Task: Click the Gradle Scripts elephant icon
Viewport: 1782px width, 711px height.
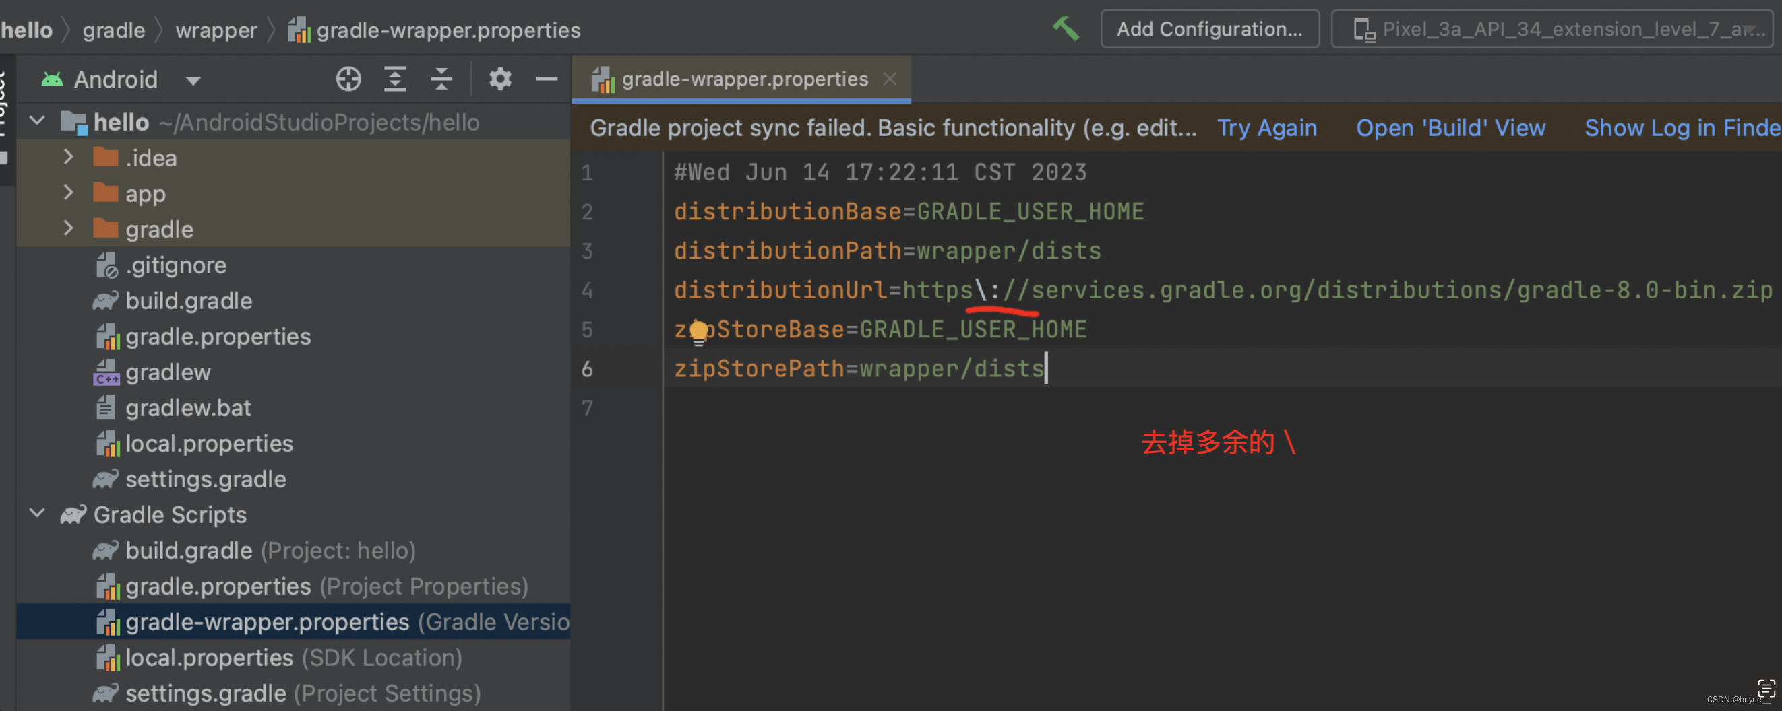Action: [73, 515]
